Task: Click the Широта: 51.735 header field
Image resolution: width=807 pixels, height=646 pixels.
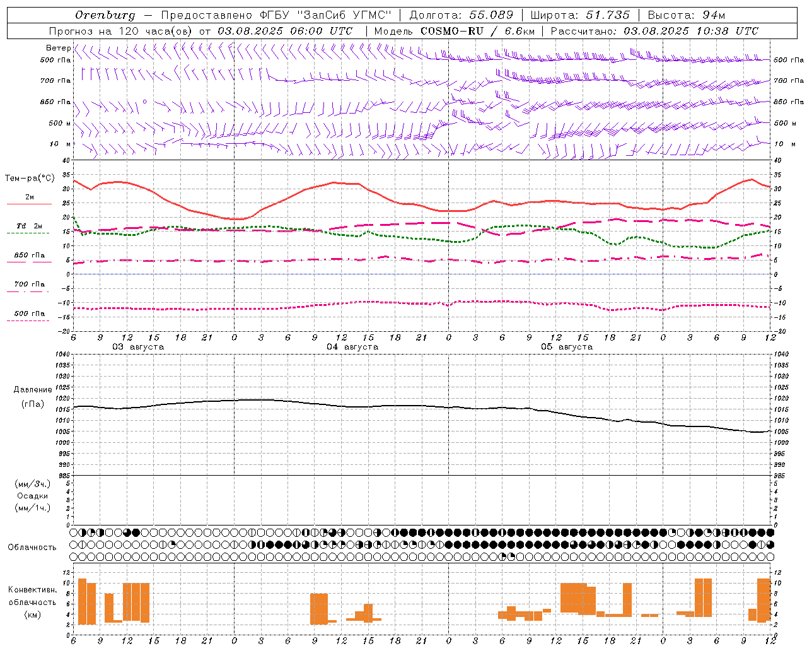Action: coord(580,15)
